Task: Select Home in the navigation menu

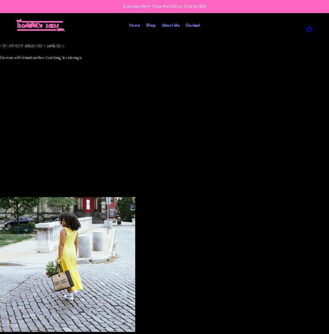Action: tap(134, 25)
